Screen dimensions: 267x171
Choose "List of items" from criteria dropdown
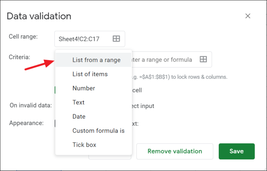click(x=90, y=74)
